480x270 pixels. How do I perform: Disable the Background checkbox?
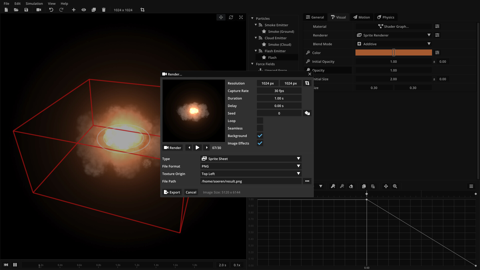pyautogui.click(x=260, y=136)
